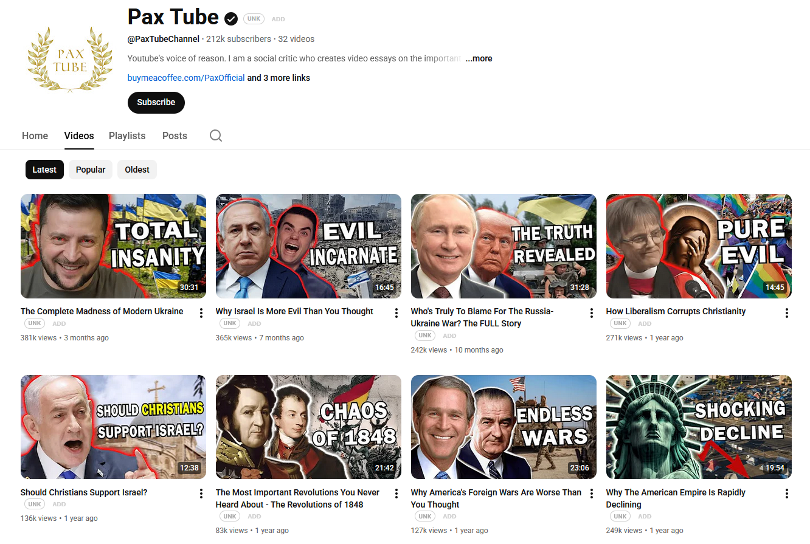Click UNK badge under America's Foreign Wars title
The height and width of the screenshot is (544, 810).
pyautogui.click(x=425, y=517)
